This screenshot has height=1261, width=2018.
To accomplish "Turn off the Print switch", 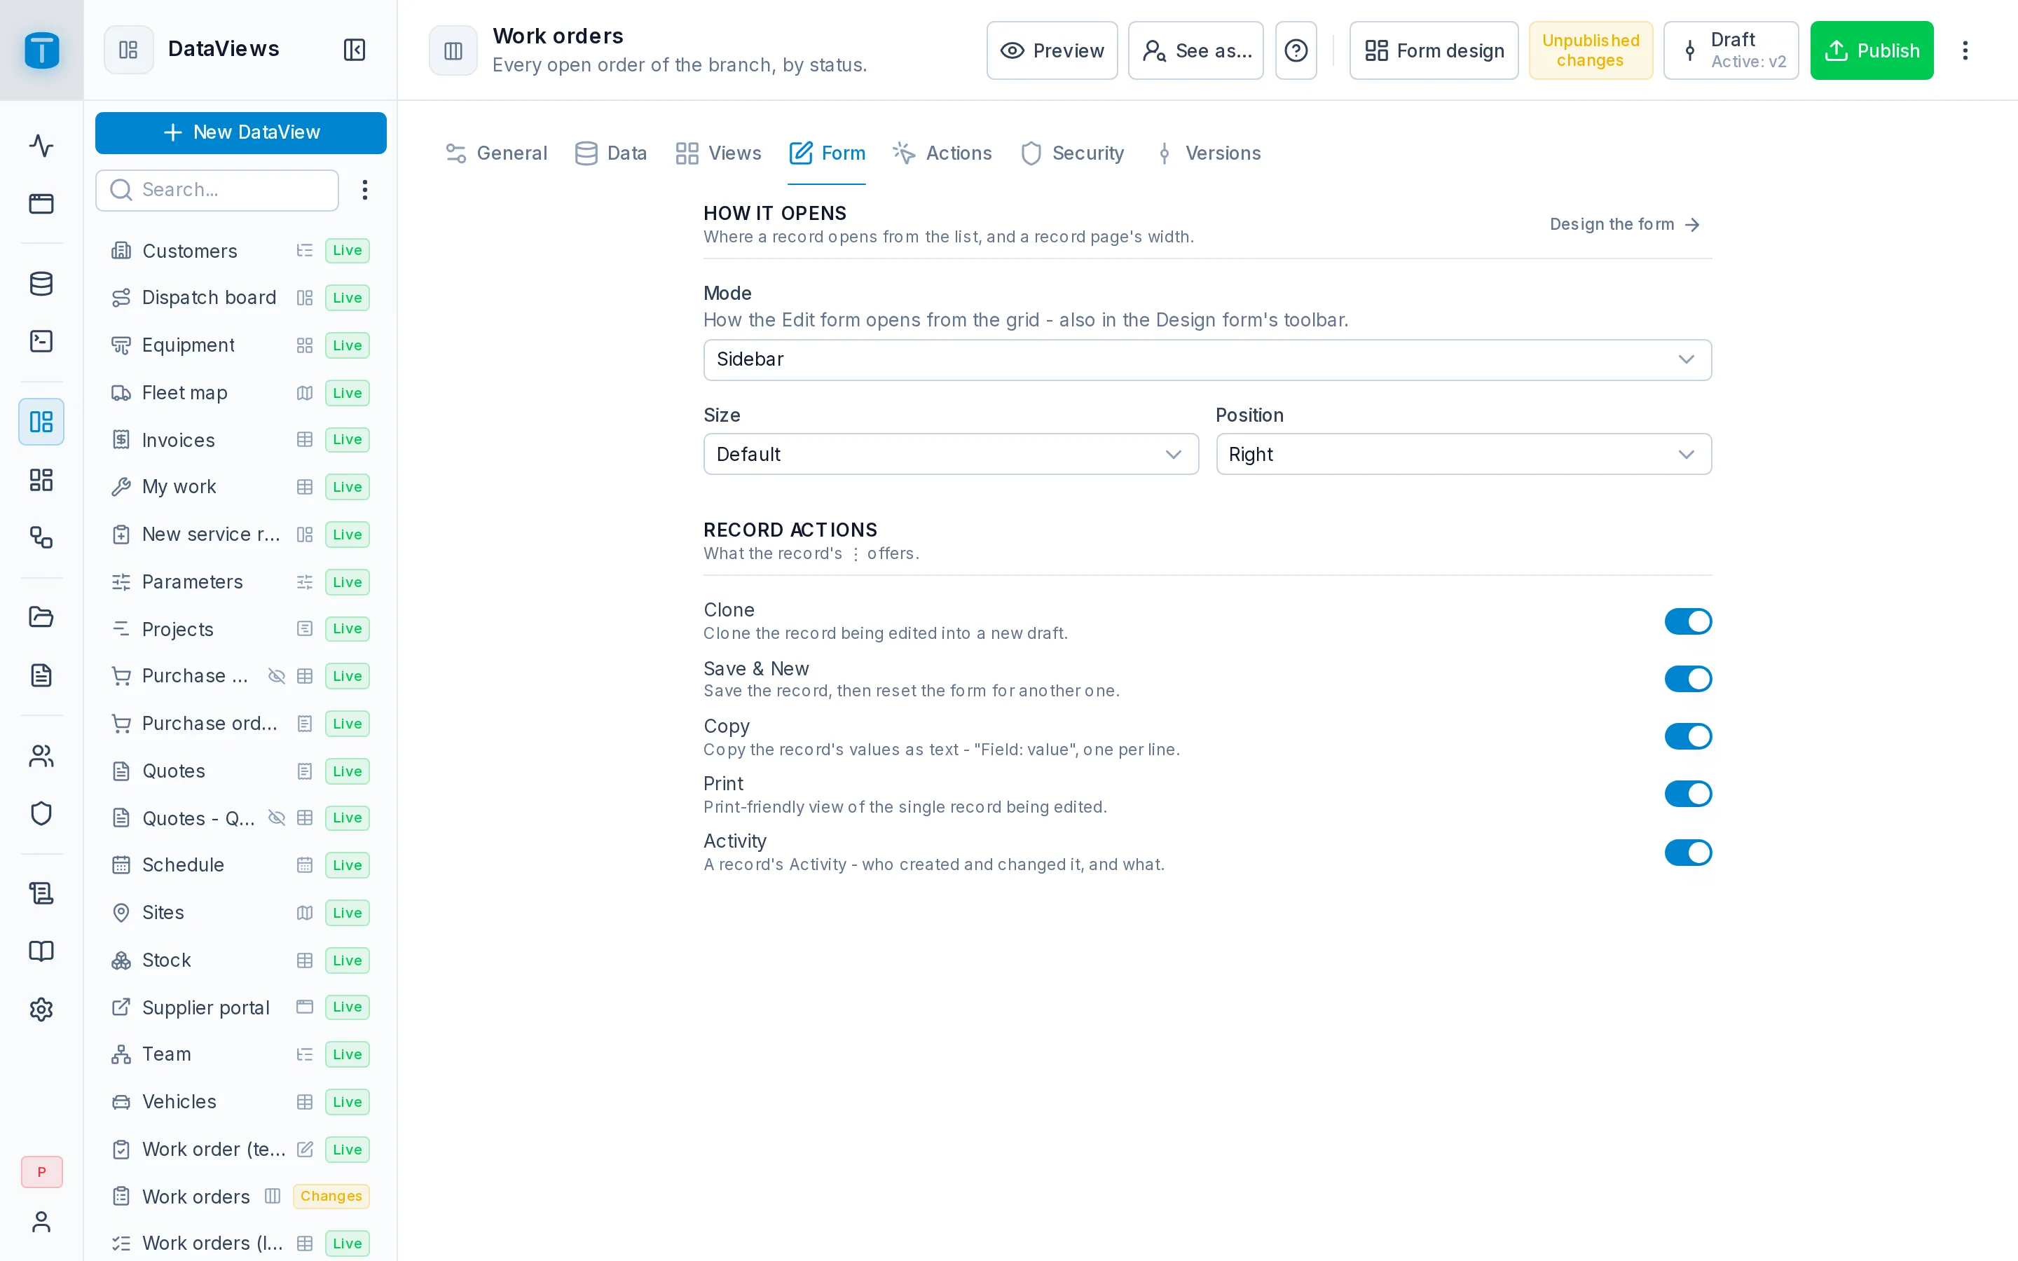I will pyautogui.click(x=1688, y=794).
